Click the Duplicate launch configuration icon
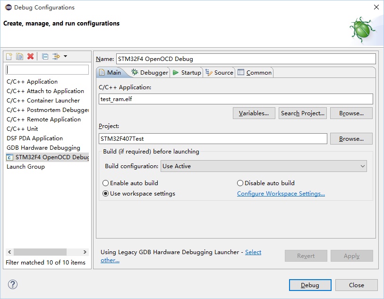Viewport: 384px width, 299px height. click(19, 57)
